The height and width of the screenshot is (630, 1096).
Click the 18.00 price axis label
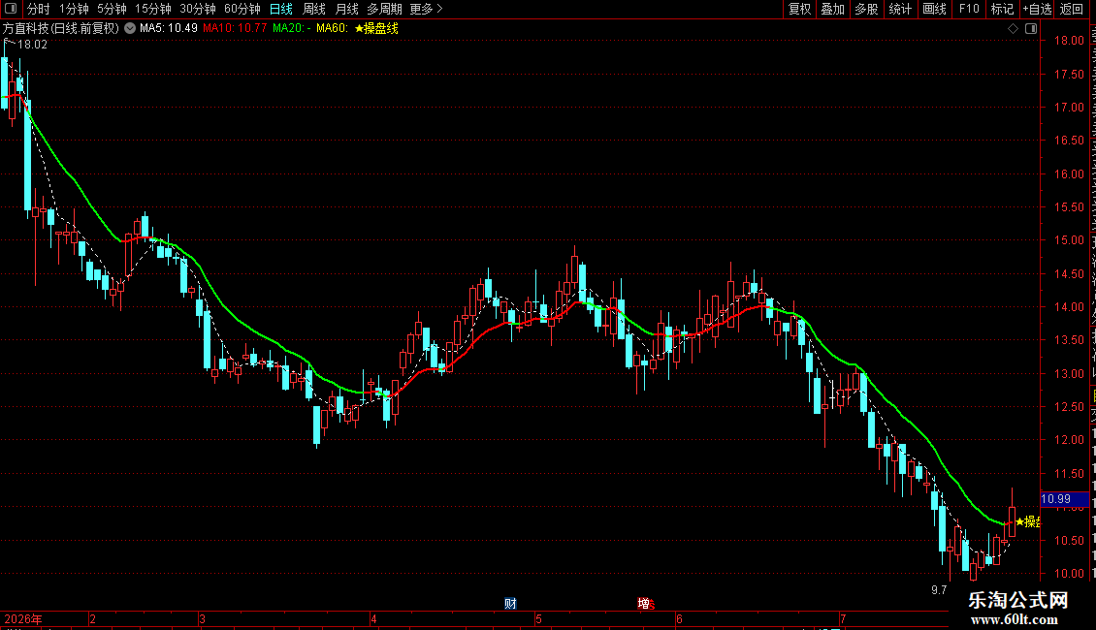click(1069, 41)
